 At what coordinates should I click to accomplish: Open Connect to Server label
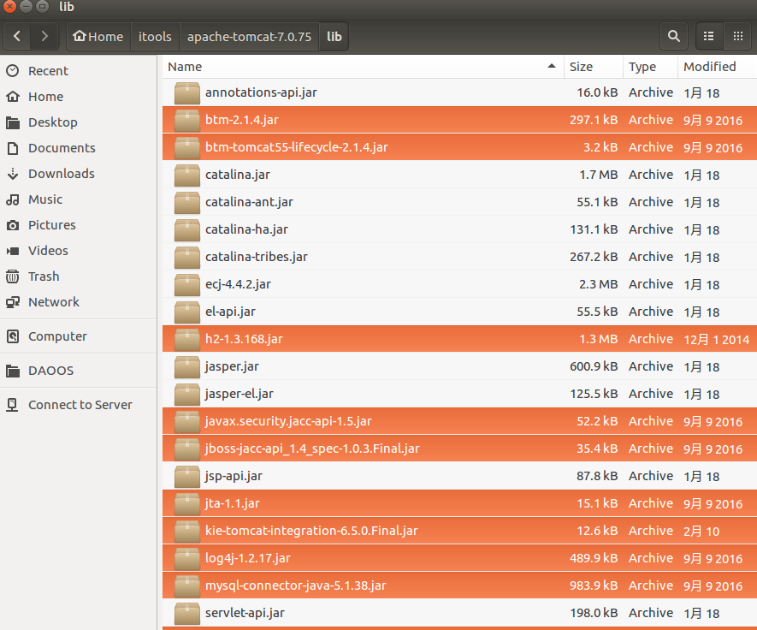click(80, 405)
